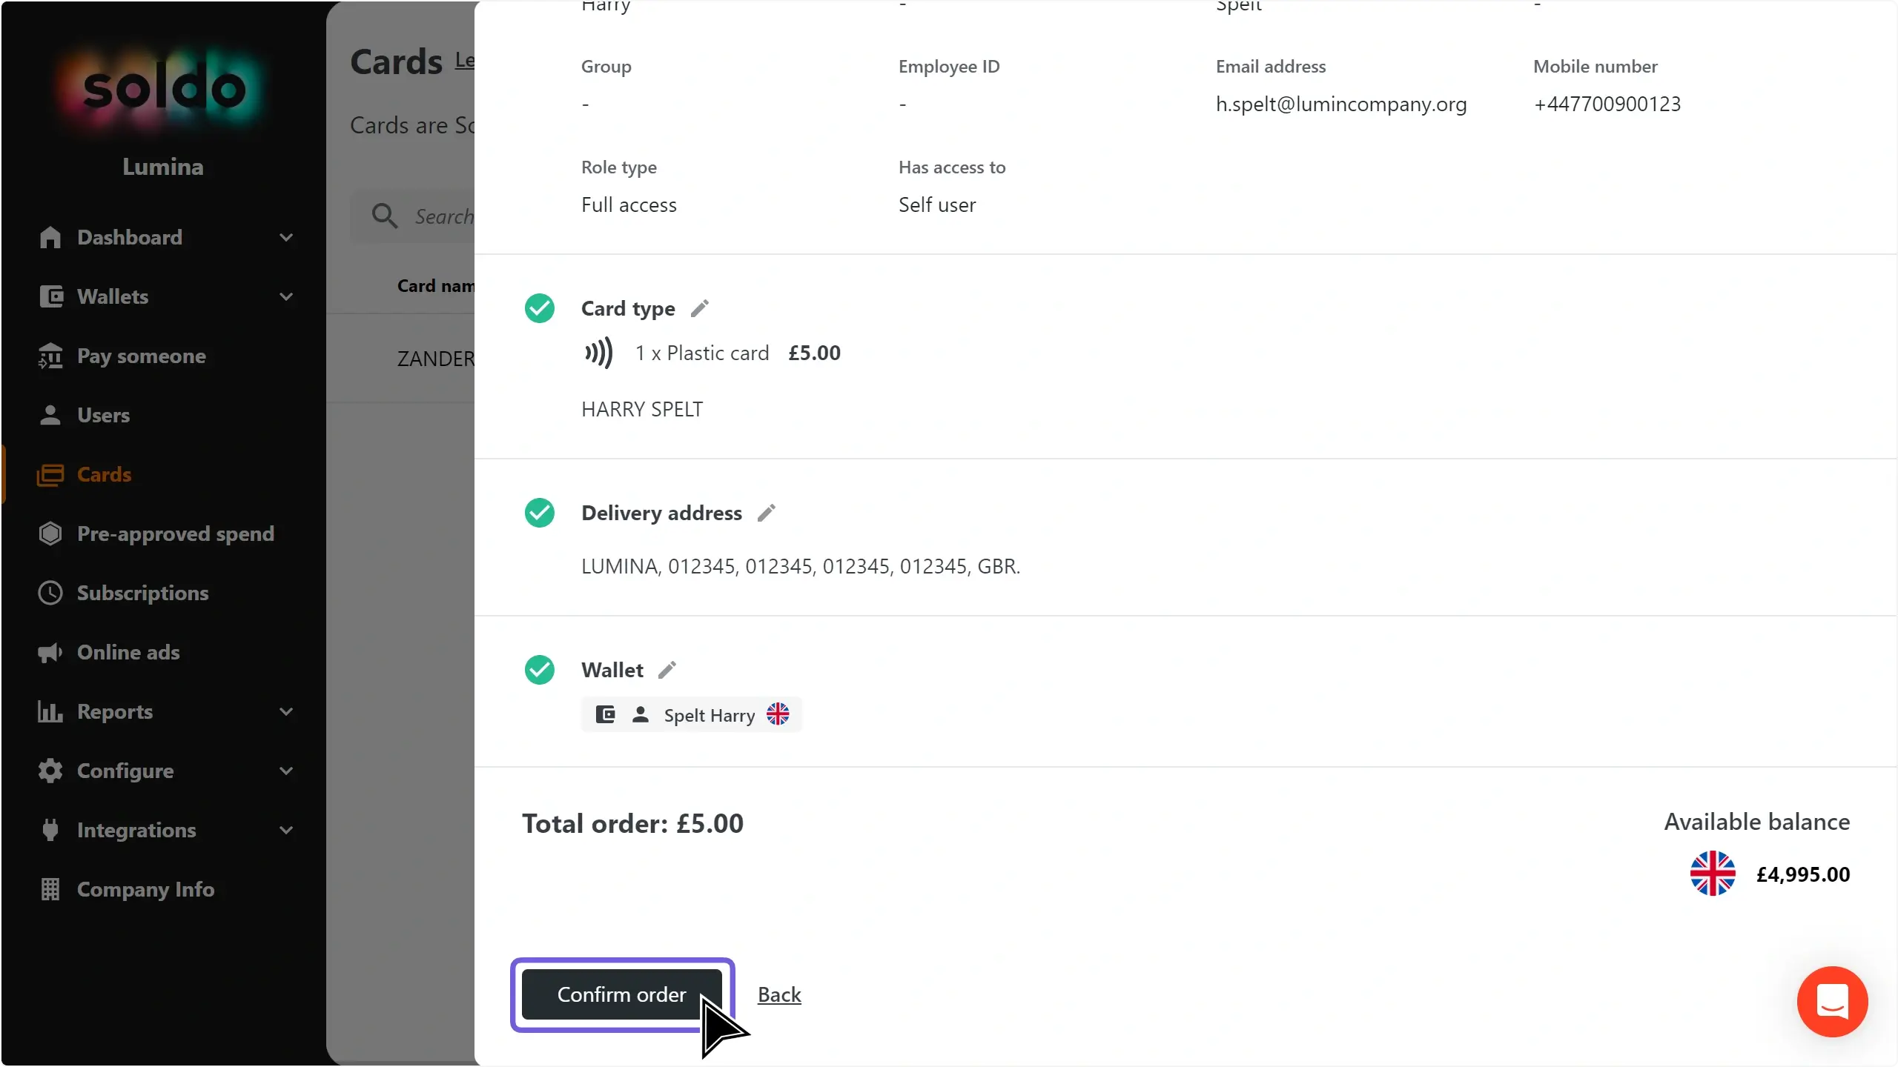Click the Back link

coord(779,994)
